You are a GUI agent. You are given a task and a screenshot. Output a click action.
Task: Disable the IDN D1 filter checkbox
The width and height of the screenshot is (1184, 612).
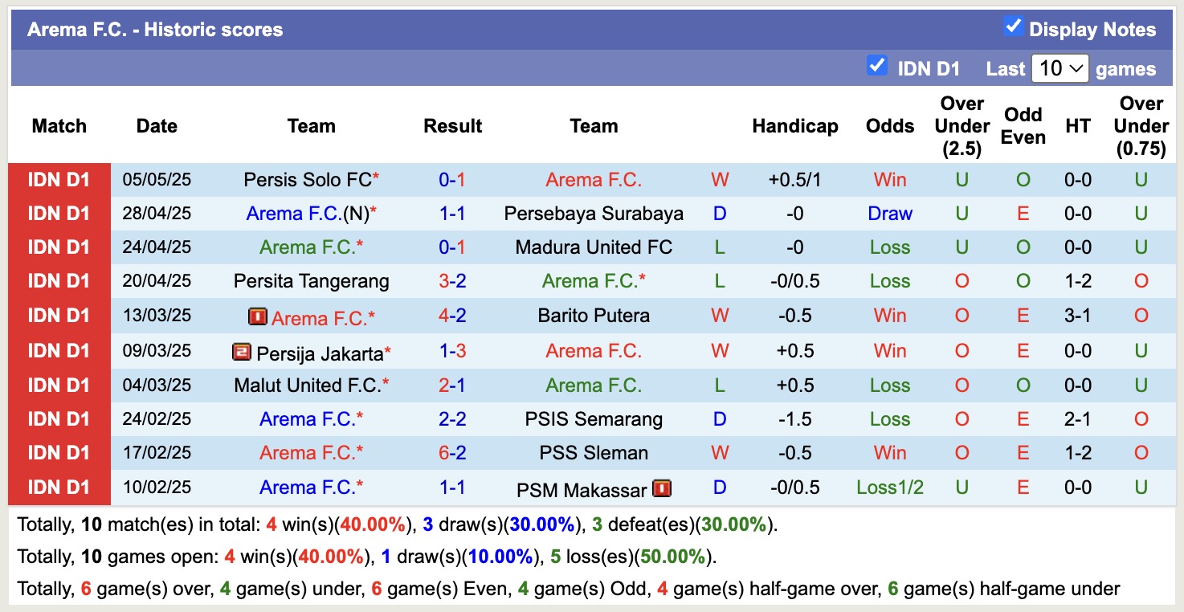tap(876, 67)
